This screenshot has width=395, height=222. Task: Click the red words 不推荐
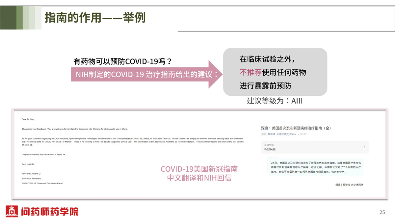[x=250, y=72]
